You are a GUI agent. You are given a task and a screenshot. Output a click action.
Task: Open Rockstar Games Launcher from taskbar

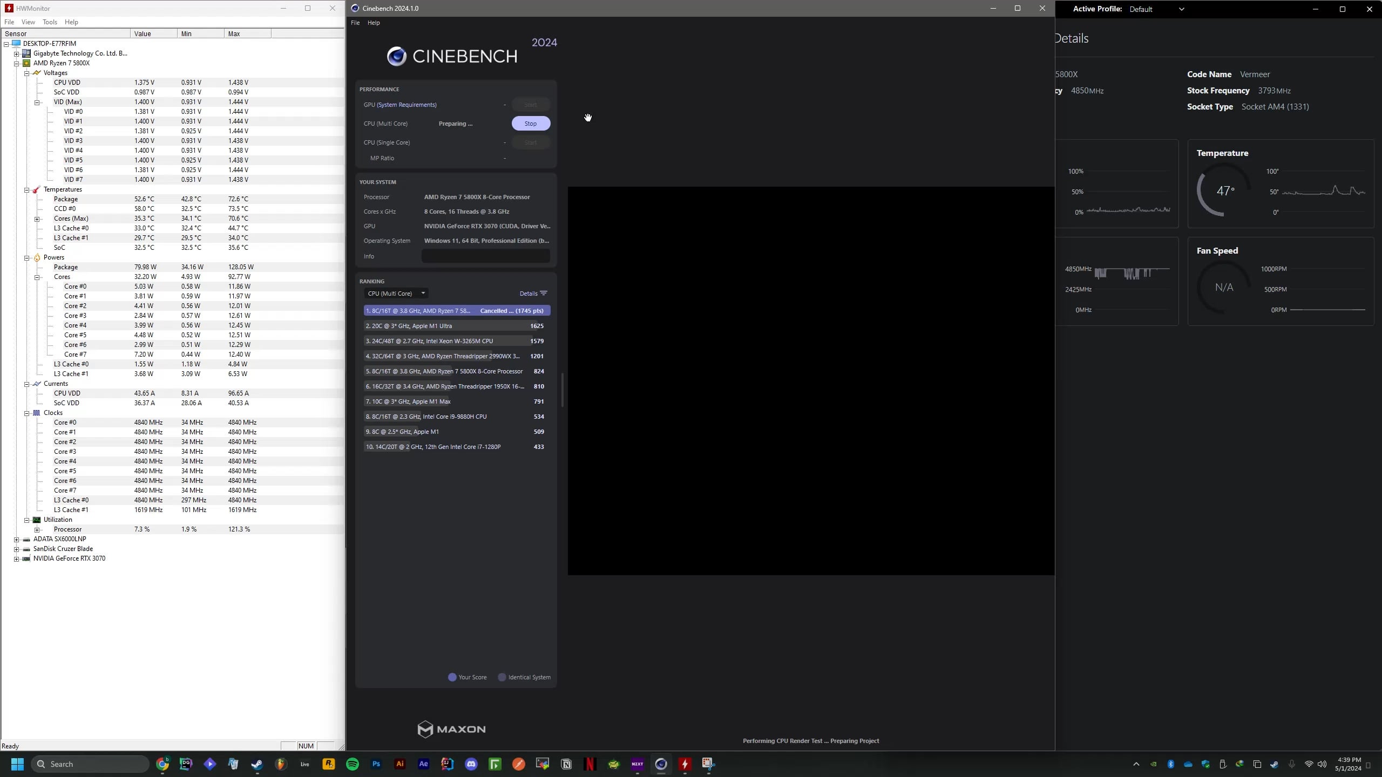(x=329, y=764)
